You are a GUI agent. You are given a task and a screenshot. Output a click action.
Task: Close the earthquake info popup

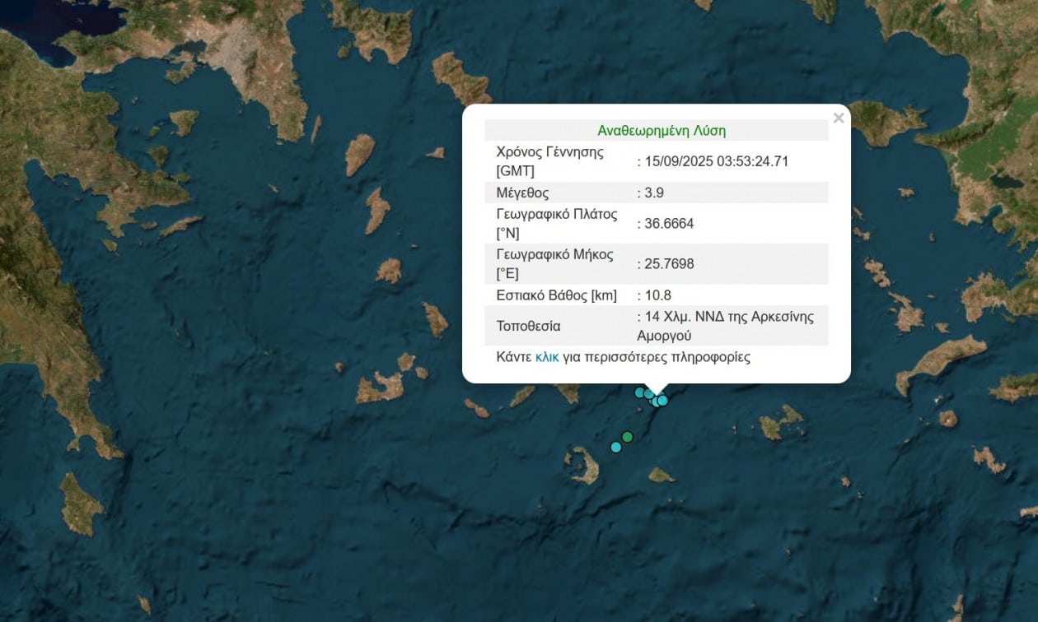coord(839,118)
